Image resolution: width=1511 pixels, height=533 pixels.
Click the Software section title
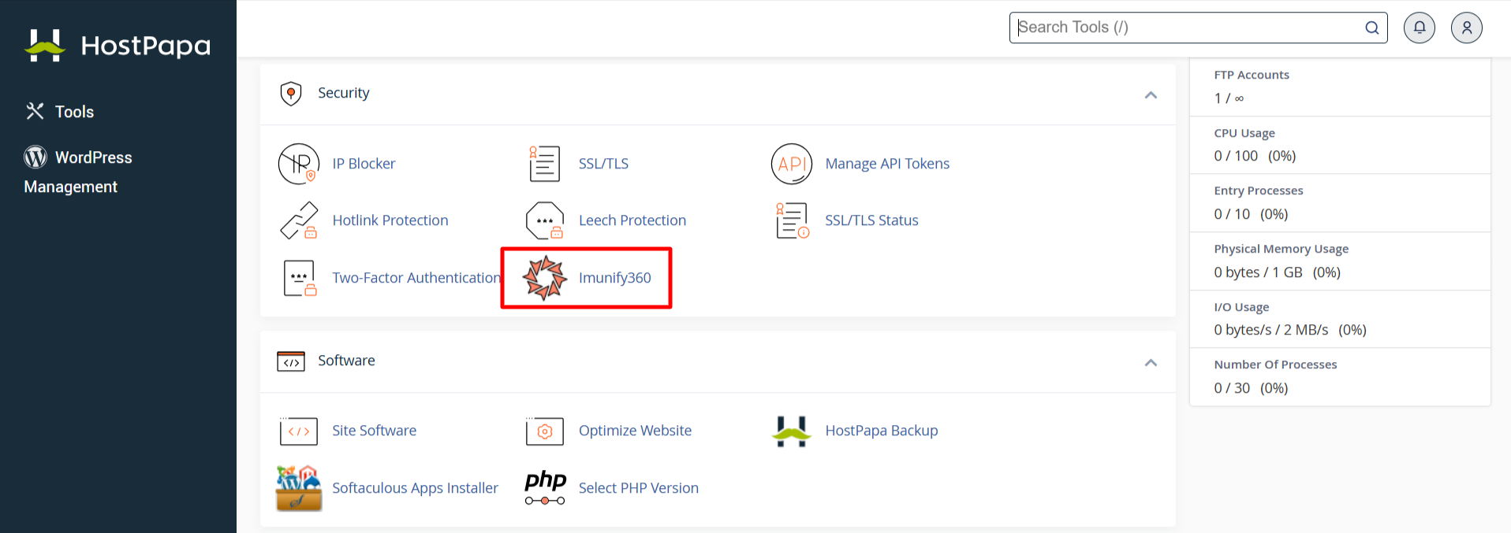tap(346, 361)
